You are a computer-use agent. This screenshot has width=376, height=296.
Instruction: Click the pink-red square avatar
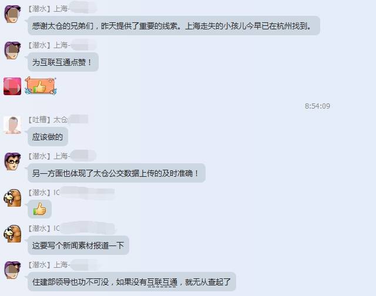point(12,86)
